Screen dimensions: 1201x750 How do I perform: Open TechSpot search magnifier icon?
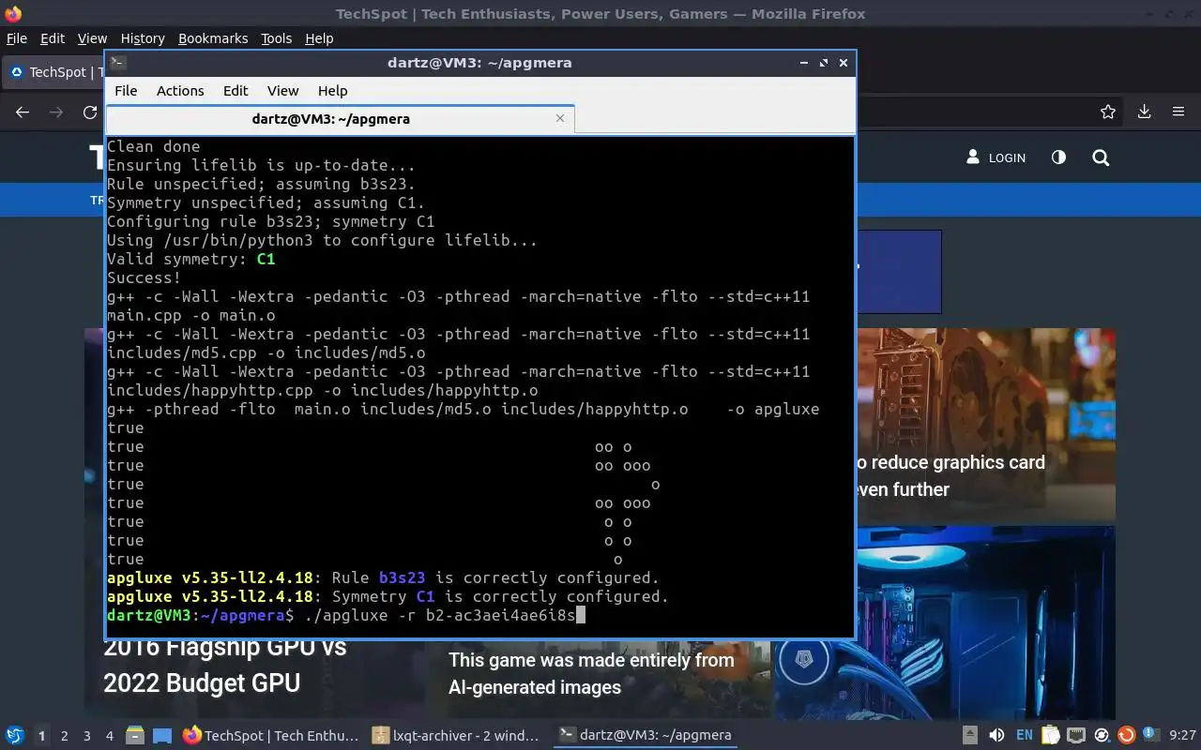pyautogui.click(x=1101, y=157)
